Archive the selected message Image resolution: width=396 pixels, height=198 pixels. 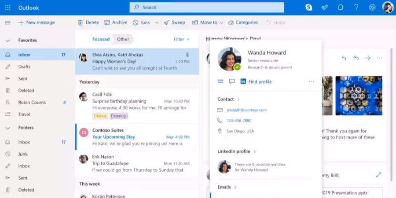116,22
